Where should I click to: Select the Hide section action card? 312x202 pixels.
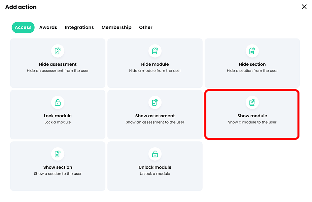[252, 63]
